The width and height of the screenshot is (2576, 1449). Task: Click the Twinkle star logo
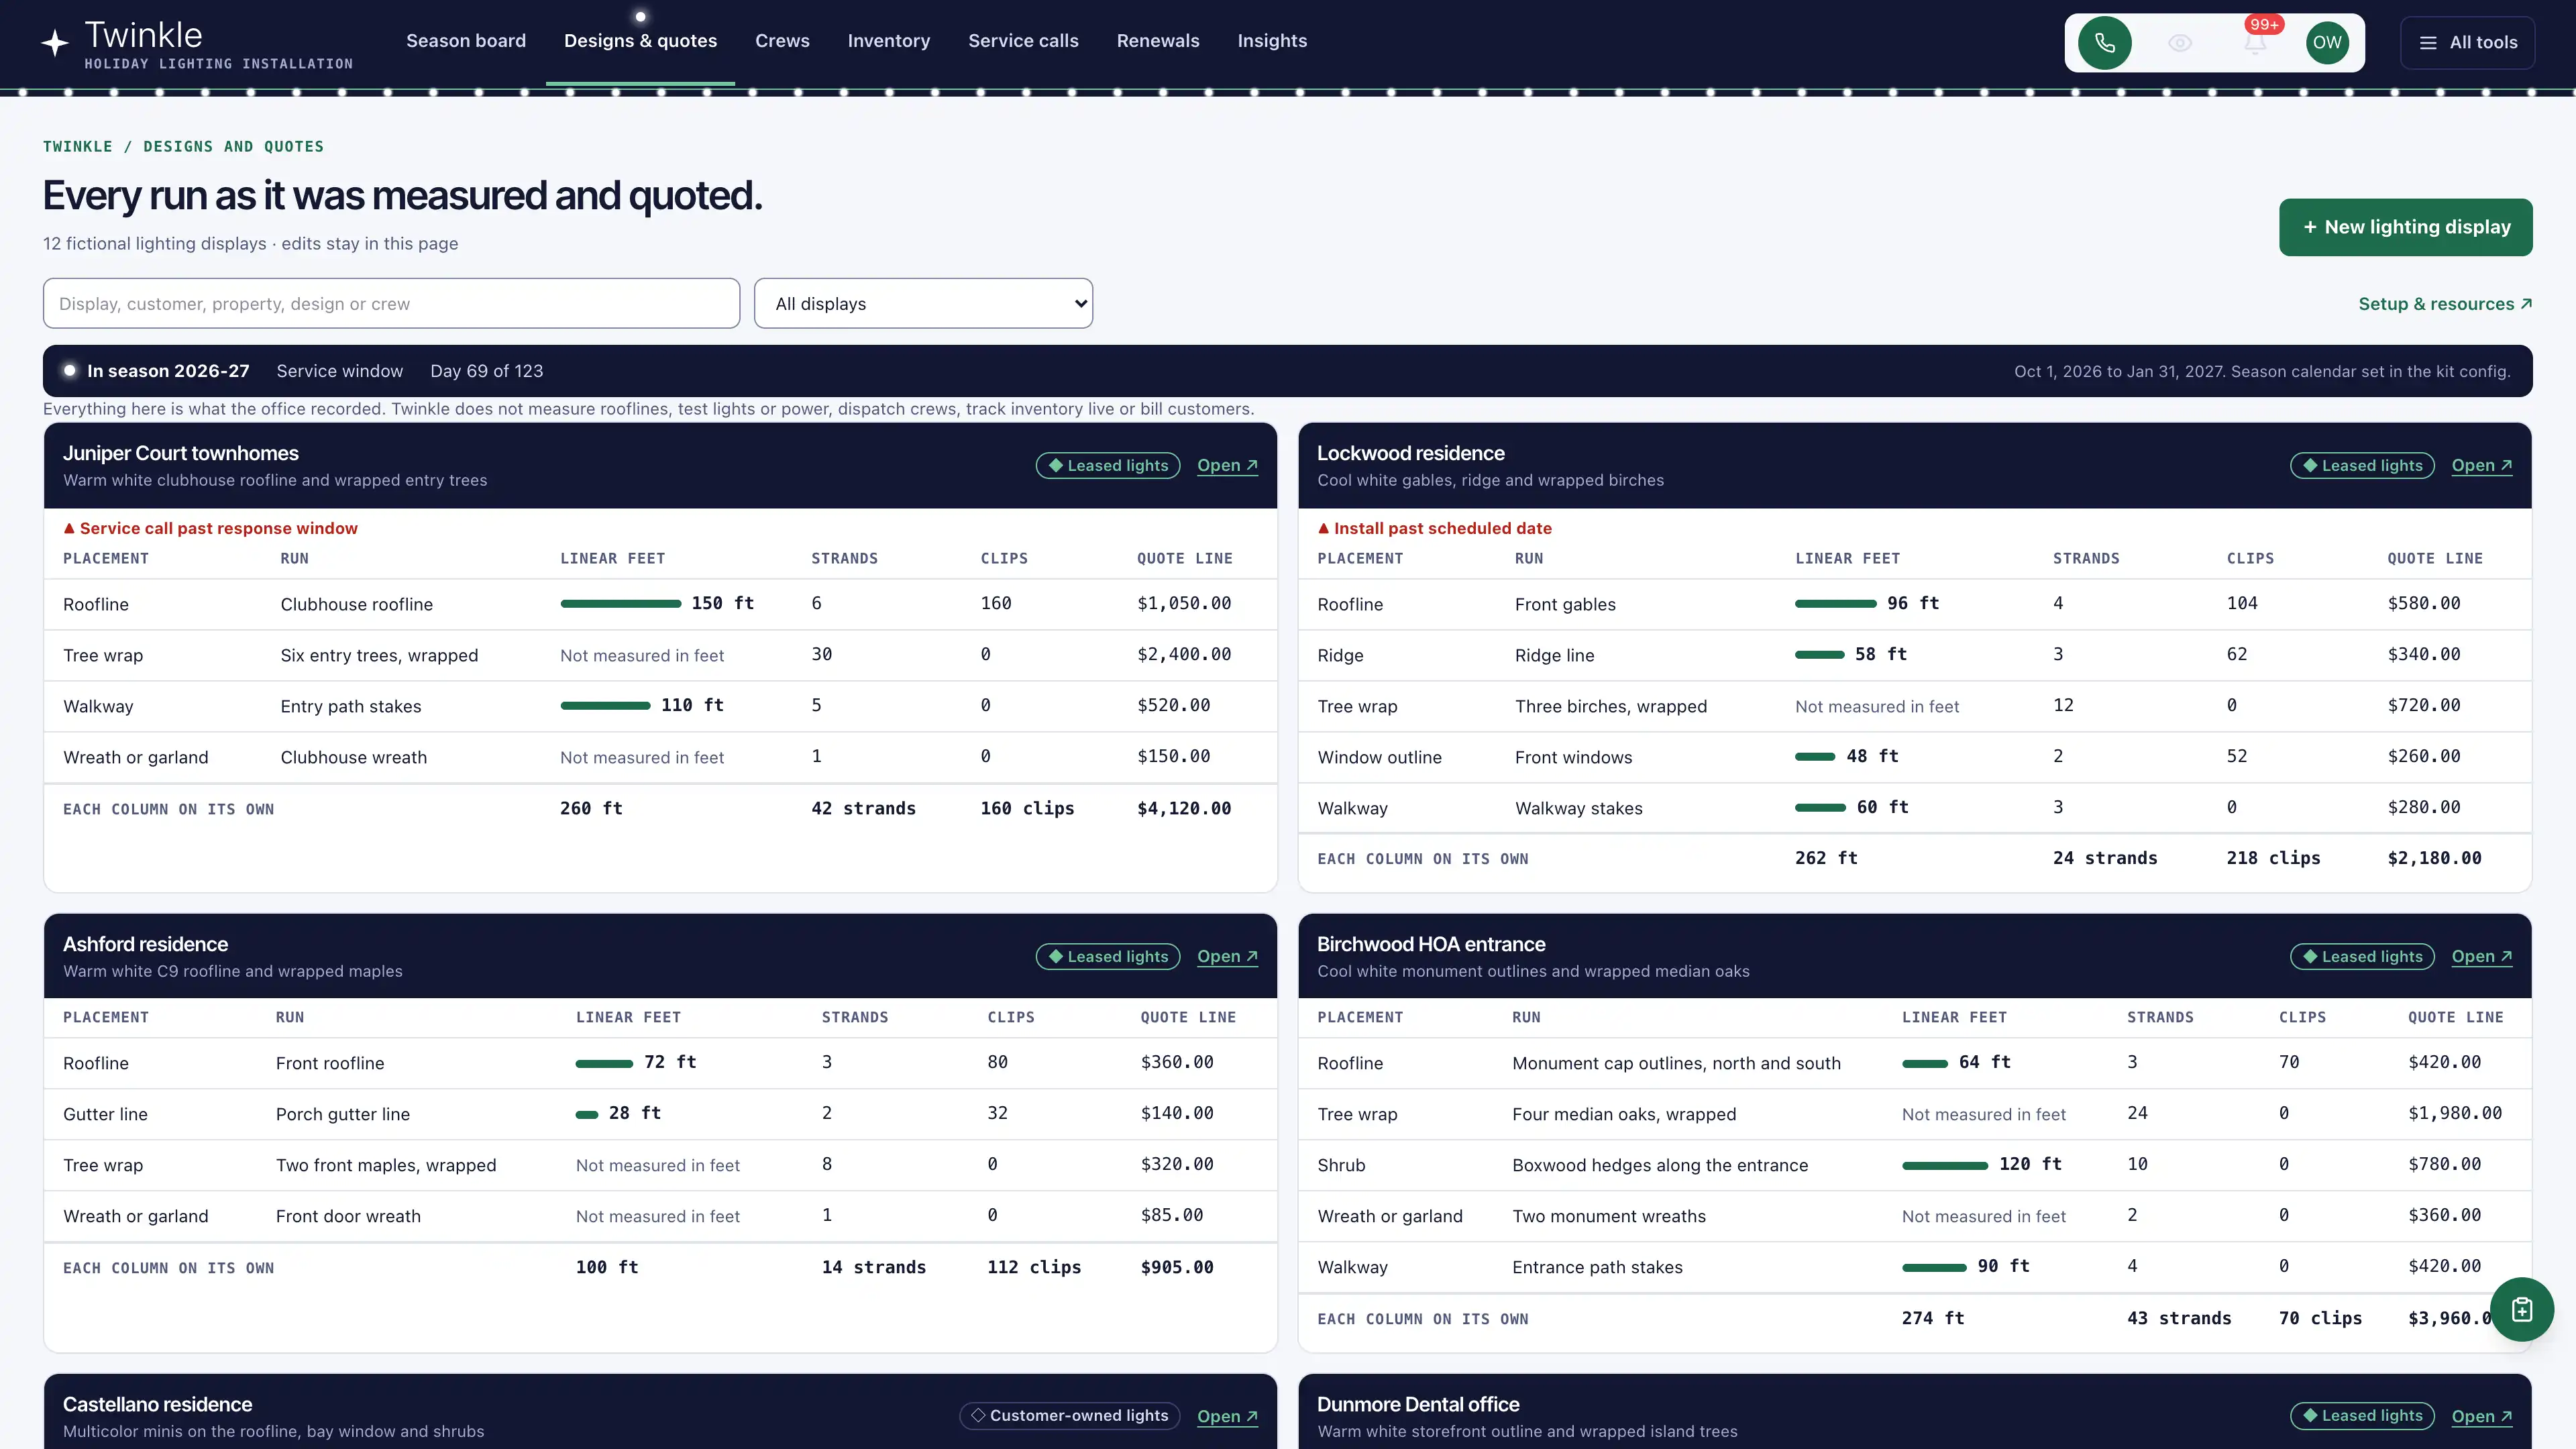pyautogui.click(x=55, y=42)
